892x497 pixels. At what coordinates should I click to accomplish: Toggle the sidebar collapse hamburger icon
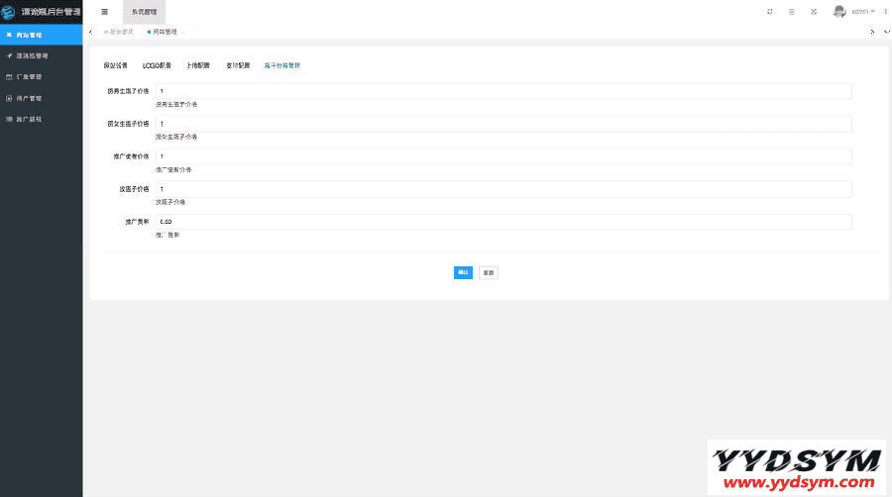coord(105,12)
